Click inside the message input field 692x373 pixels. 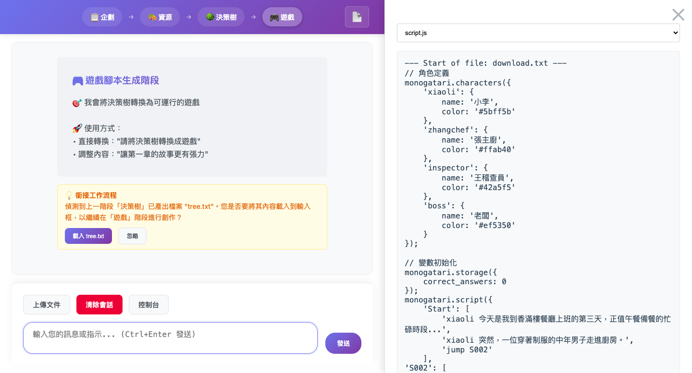pyautogui.click(x=170, y=338)
